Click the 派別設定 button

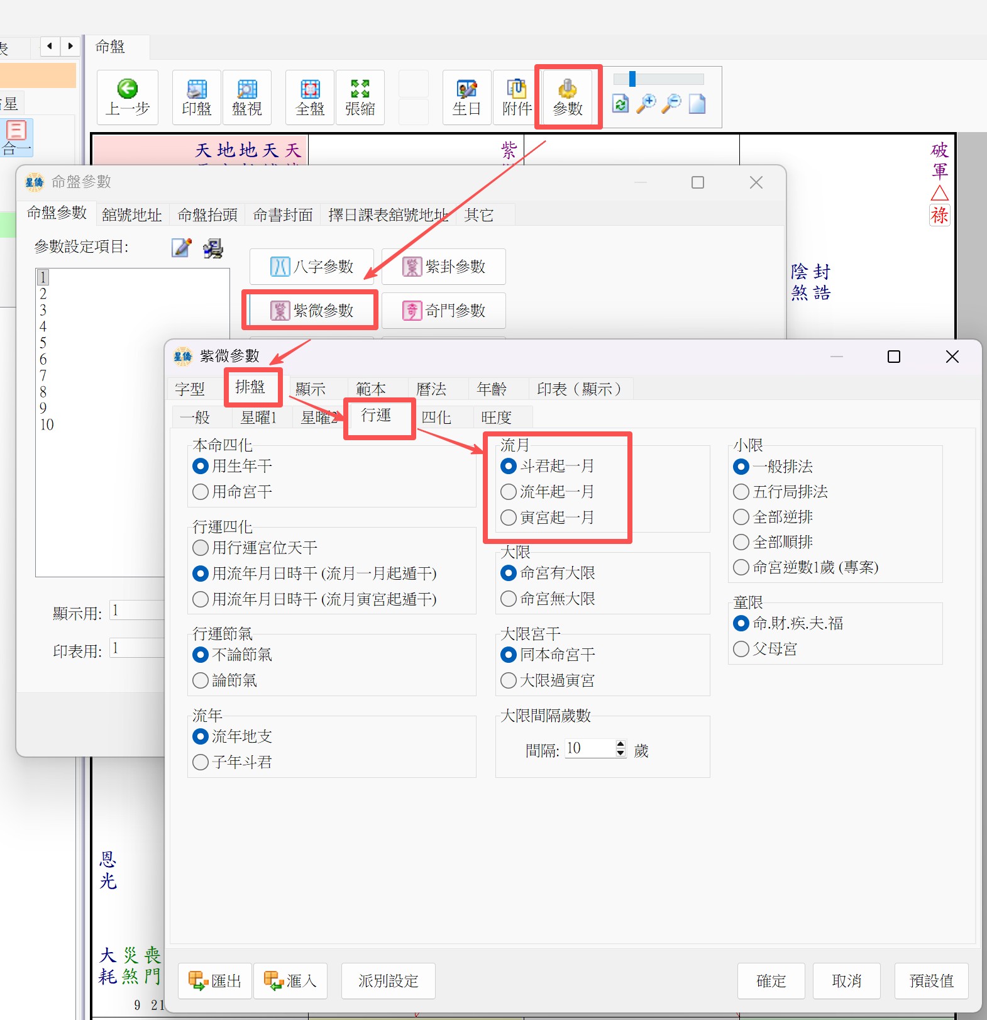click(388, 981)
